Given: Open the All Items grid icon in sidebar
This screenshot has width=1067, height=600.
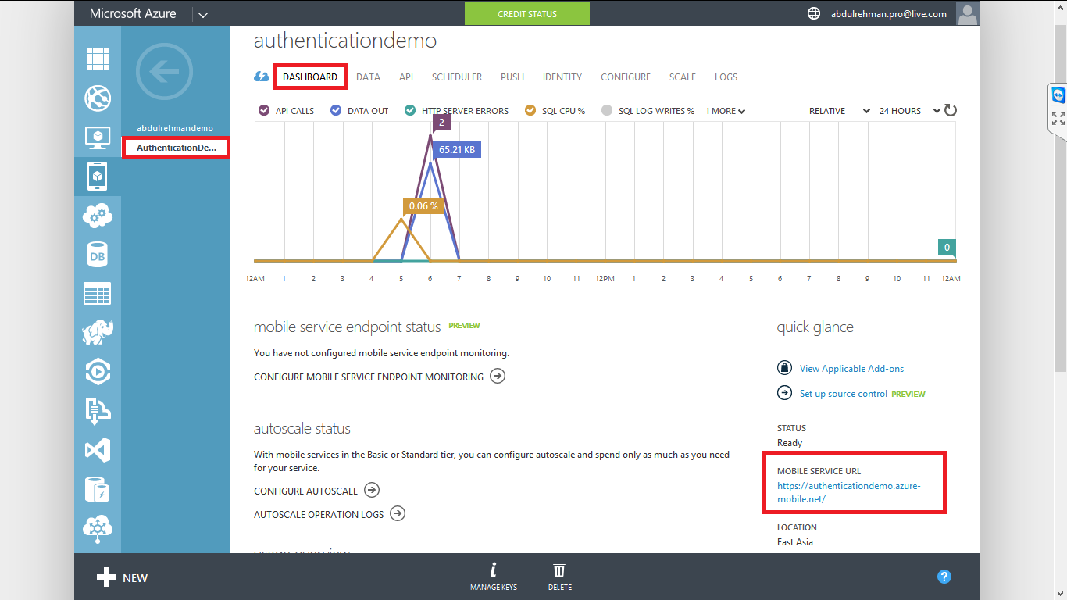Looking at the screenshot, I should click(x=98, y=59).
